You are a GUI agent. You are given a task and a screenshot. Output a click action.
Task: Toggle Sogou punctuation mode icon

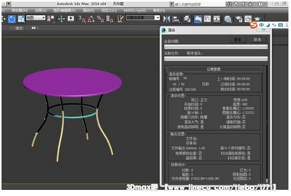(274, 25)
